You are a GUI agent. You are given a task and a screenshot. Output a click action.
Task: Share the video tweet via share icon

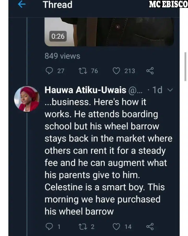150,71
